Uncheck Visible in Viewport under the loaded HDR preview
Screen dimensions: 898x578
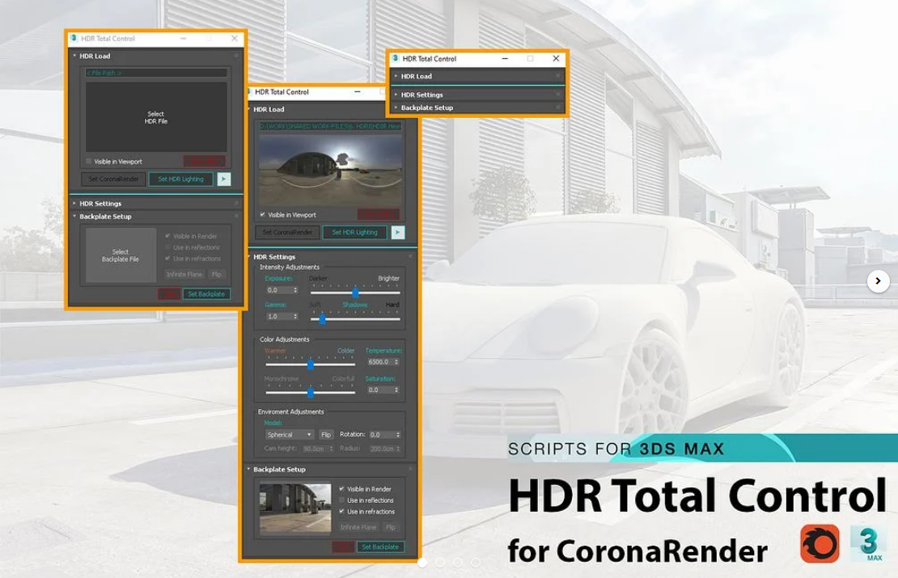pos(262,214)
